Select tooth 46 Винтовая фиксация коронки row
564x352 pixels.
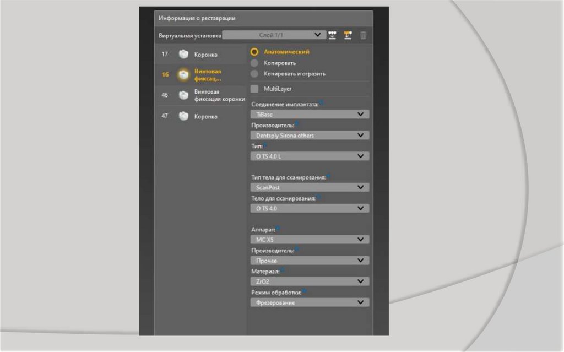200,95
